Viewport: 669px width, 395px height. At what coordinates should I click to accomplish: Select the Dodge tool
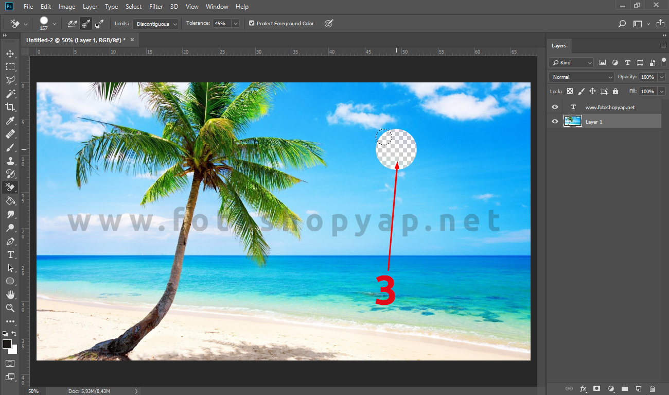pyautogui.click(x=10, y=228)
